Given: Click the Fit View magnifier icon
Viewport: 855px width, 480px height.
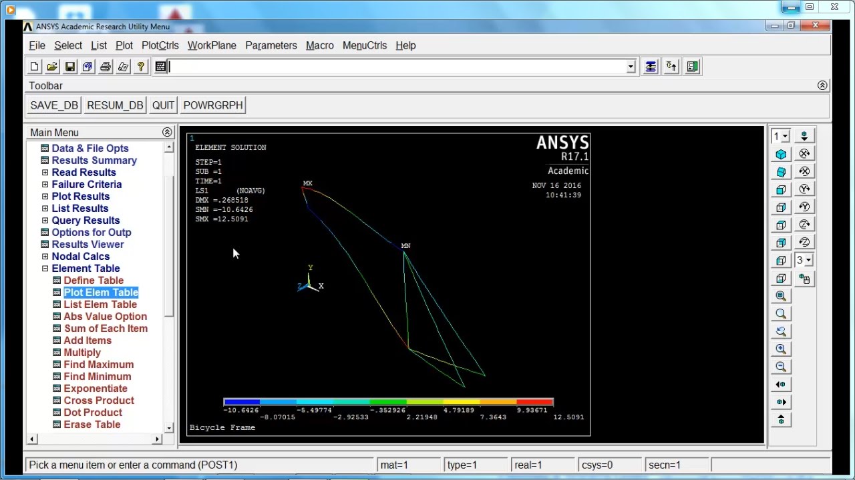Looking at the screenshot, I should (x=781, y=296).
